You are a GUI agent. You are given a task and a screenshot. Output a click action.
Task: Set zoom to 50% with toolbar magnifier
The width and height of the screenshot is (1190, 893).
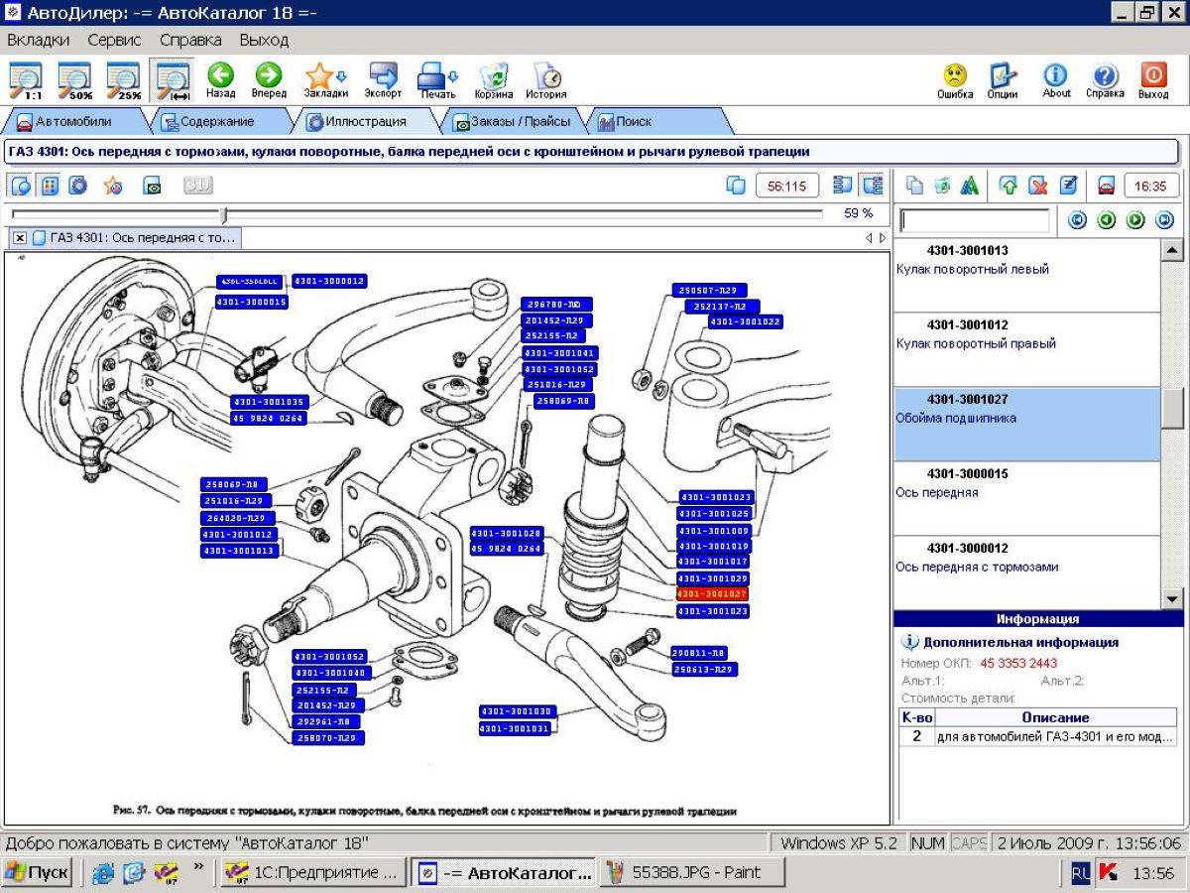(x=74, y=80)
